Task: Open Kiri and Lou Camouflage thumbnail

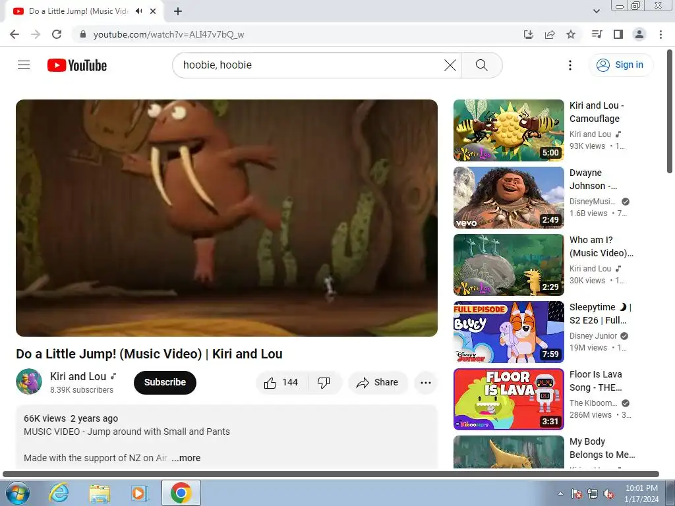Action: click(x=508, y=130)
